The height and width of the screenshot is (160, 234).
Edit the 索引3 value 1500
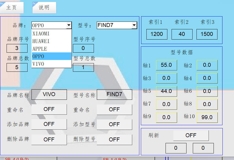pos(207,34)
